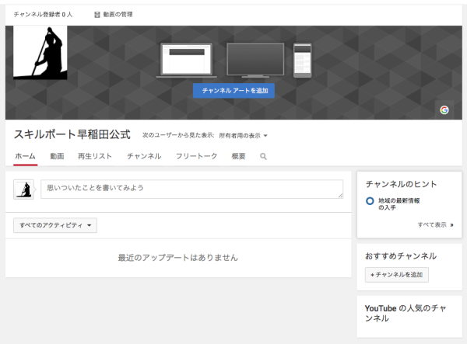Screen dimensions: 467x344
Task: Expand the すべてのアクティビティ dropdown
Action: (55, 225)
